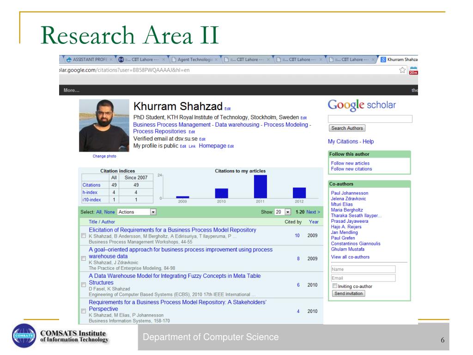Toggle the Inviting co-author checkbox

[334, 286]
